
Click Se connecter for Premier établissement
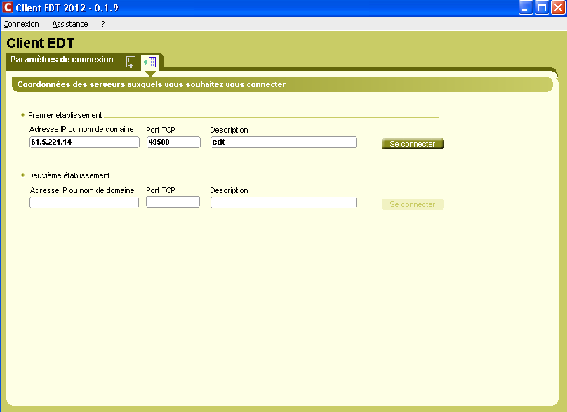pyautogui.click(x=413, y=144)
